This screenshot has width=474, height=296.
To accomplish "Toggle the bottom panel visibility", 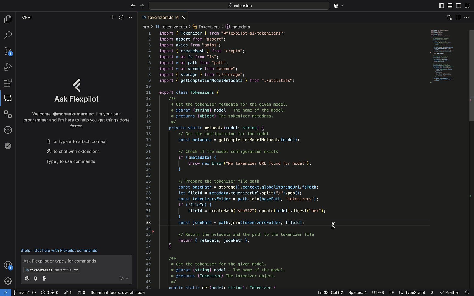I will click(x=450, y=5).
